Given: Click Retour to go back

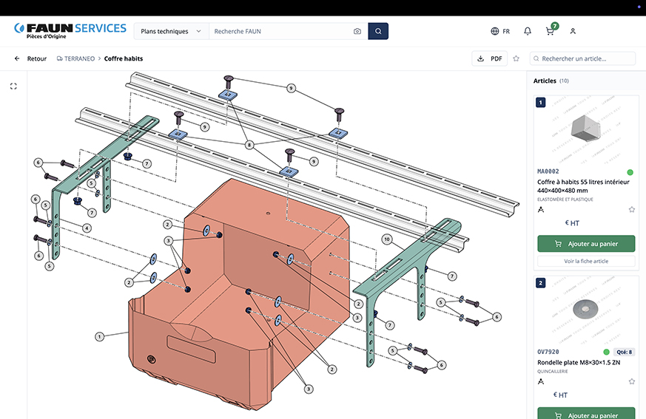Looking at the screenshot, I should [x=30, y=58].
